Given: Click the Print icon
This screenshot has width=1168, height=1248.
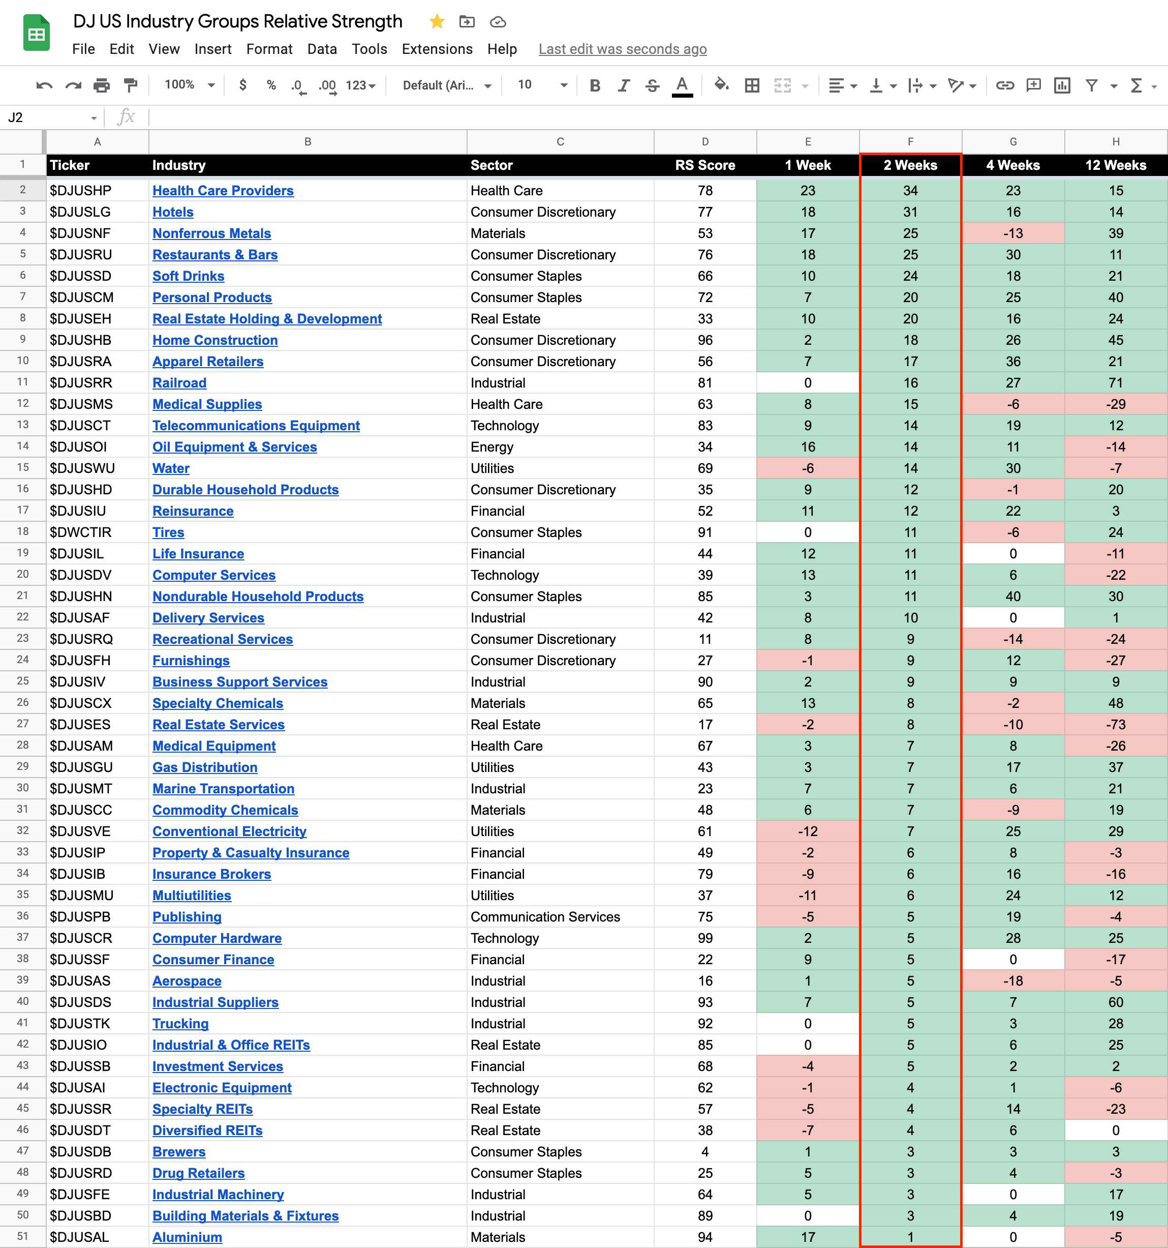Looking at the screenshot, I should click(101, 85).
